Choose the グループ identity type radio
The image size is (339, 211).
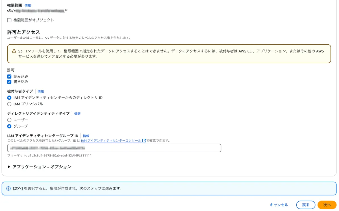(x=9, y=126)
